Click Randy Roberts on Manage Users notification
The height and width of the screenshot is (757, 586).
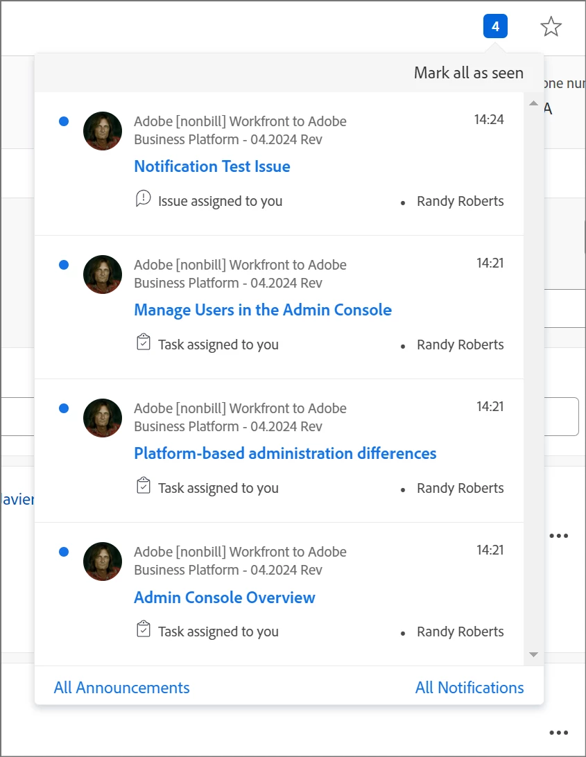click(460, 345)
